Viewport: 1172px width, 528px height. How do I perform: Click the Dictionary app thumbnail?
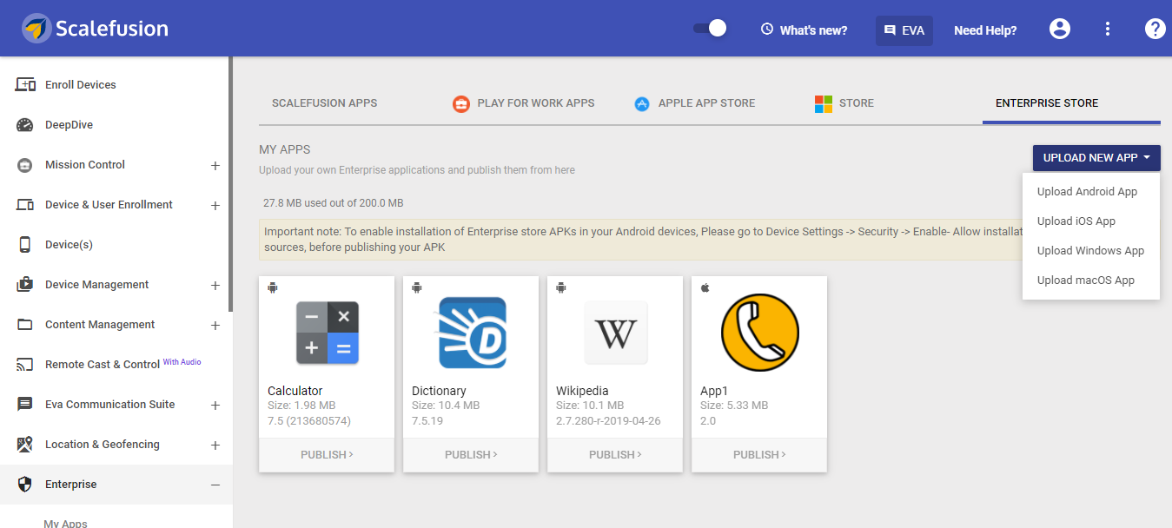(x=472, y=333)
